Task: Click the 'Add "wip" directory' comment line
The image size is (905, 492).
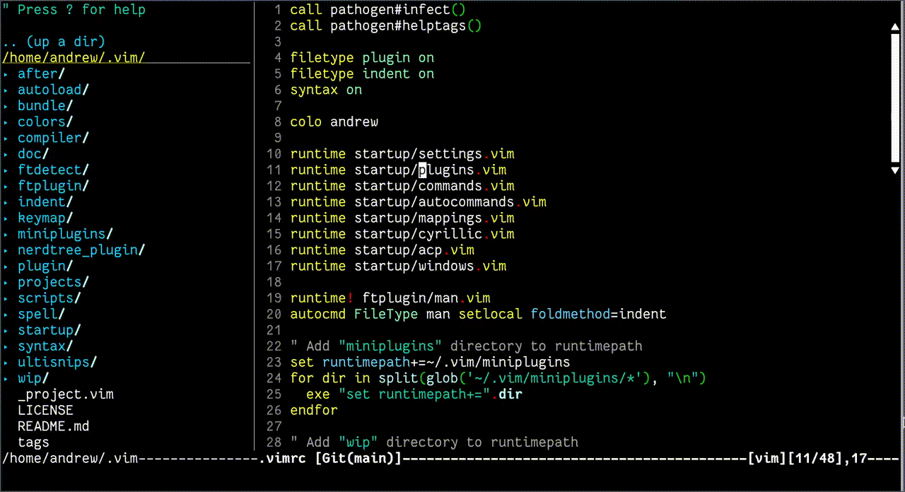Action: pos(434,443)
